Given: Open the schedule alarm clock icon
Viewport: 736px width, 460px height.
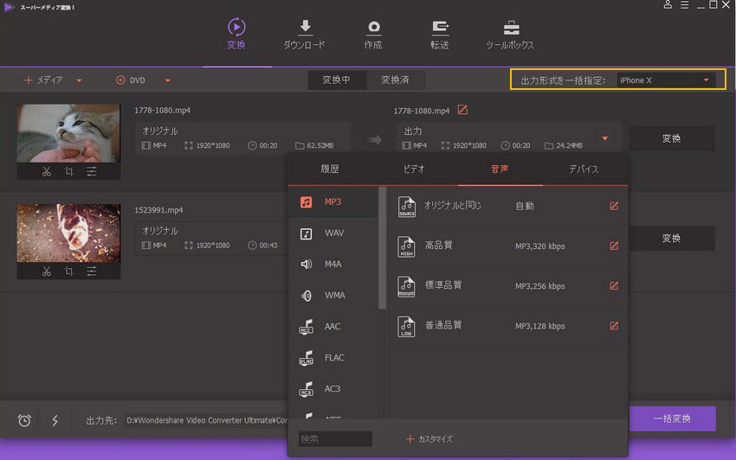Looking at the screenshot, I should tap(24, 420).
